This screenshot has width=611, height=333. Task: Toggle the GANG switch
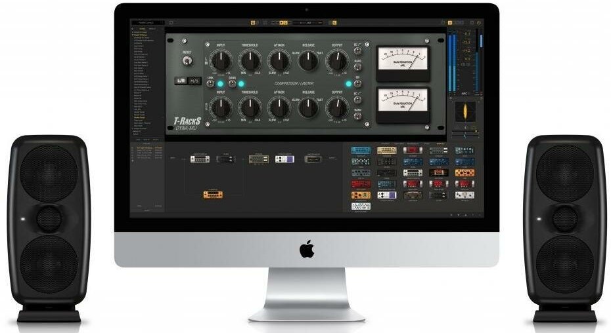click(x=232, y=83)
